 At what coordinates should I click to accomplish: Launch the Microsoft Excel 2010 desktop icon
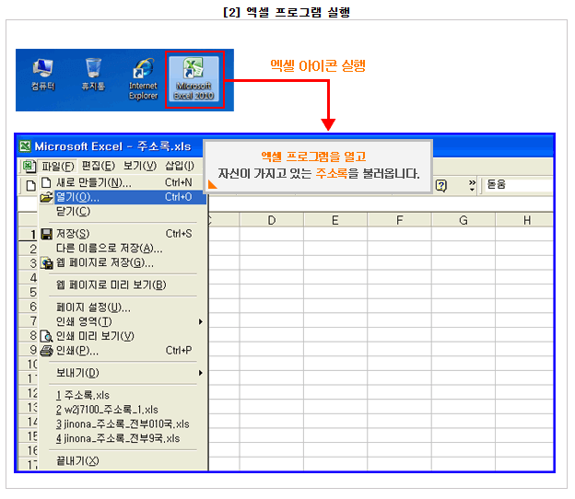tap(194, 79)
